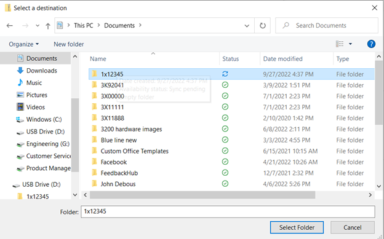Viewport: 384px width, 239px height.
Task: Select the 1x12345 folder under USB Drive
Action: 38,197
